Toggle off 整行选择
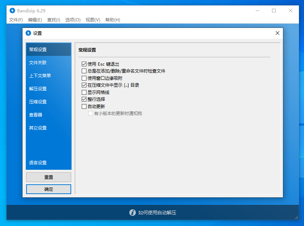The image size is (304, 226). click(83, 99)
